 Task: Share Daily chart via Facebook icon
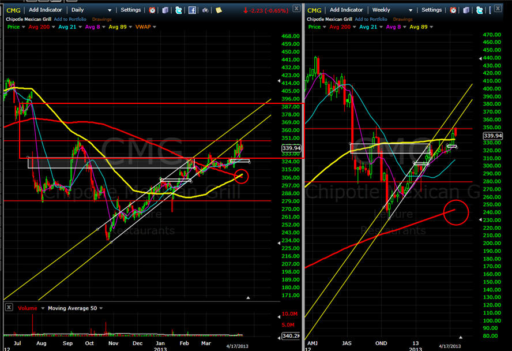193,10
